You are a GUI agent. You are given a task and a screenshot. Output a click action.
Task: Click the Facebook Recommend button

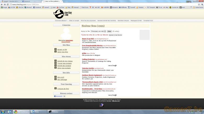58,96
